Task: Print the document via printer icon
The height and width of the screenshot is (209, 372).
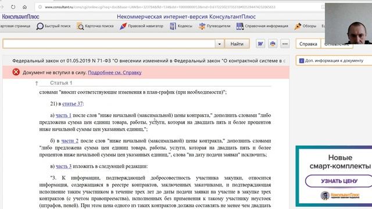Action: [x=273, y=44]
